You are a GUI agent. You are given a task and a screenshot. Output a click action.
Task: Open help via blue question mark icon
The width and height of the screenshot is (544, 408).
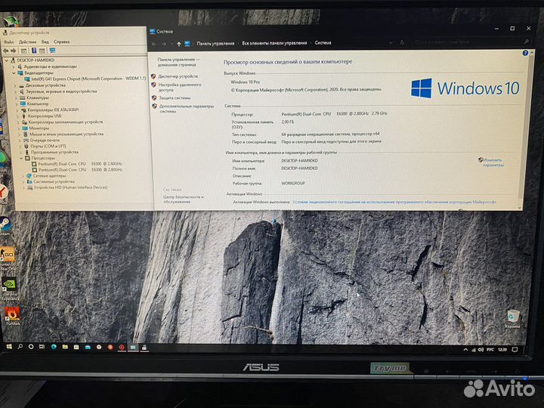[x=525, y=53]
